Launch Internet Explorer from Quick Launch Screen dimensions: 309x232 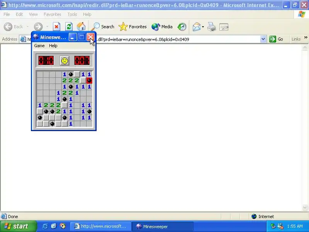tap(45, 226)
